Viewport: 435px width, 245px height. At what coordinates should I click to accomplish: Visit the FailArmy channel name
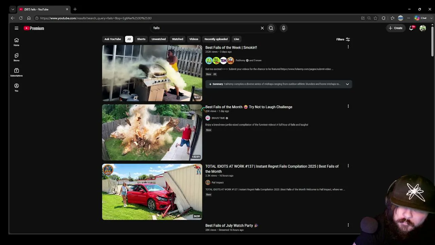(240, 61)
